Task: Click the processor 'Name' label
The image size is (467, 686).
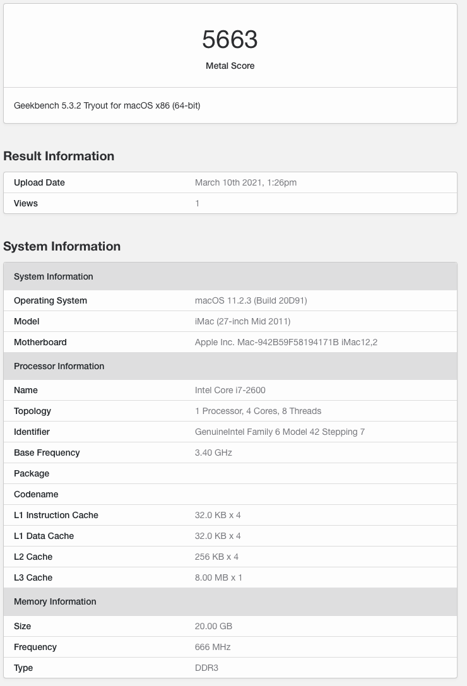Action: click(26, 390)
